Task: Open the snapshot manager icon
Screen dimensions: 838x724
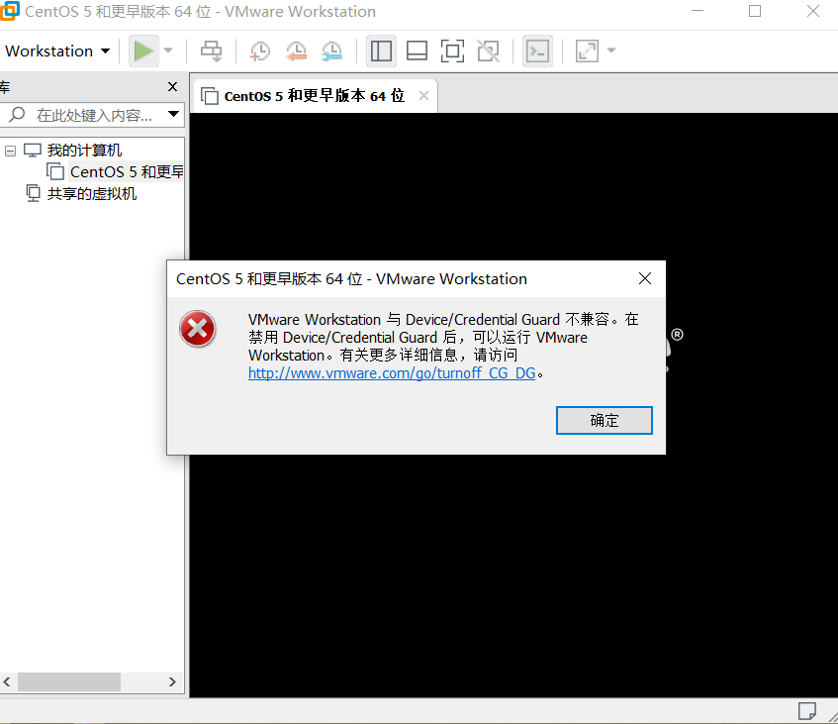Action: pyautogui.click(x=331, y=51)
